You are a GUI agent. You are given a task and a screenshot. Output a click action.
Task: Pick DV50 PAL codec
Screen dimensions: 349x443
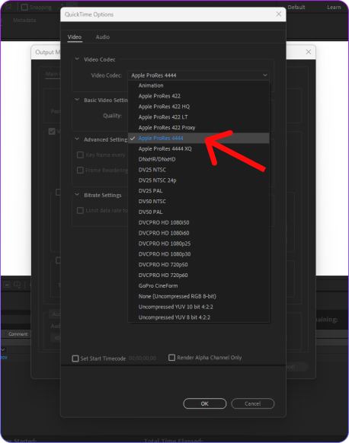(199, 212)
